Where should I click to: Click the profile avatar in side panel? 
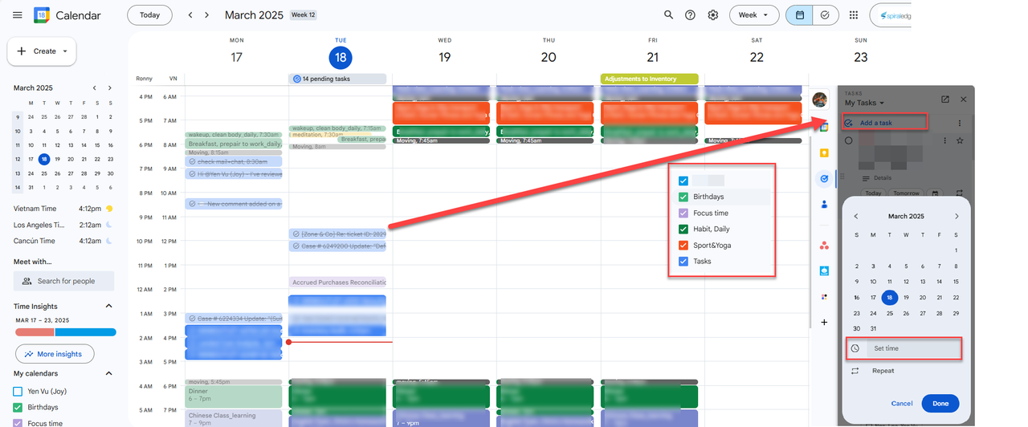820,100
